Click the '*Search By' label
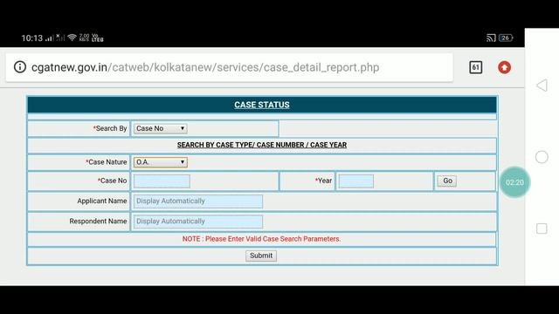Viewport: 559px width, 314px height. pos(110,128)
